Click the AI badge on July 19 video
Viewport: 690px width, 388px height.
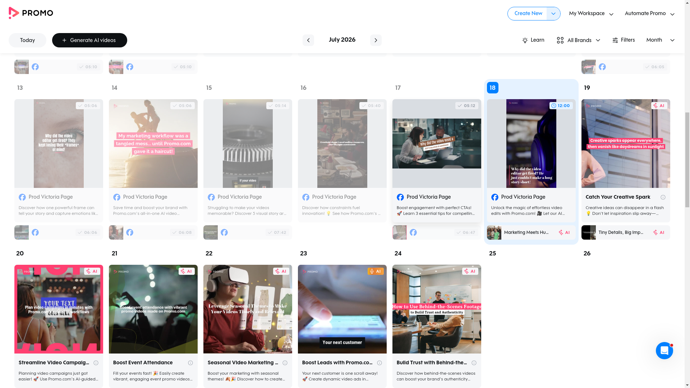tap(659, 106)
